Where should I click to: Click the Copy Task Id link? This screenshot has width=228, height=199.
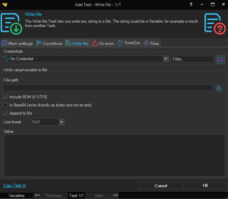click(x=15, y=185)
